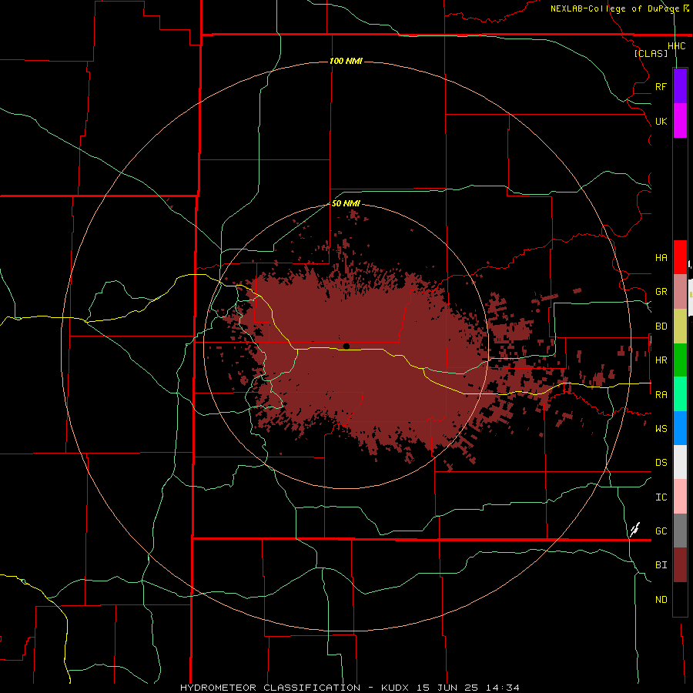
Task: Click the "15 JUN 25" date text
Action: click(449, 688)
